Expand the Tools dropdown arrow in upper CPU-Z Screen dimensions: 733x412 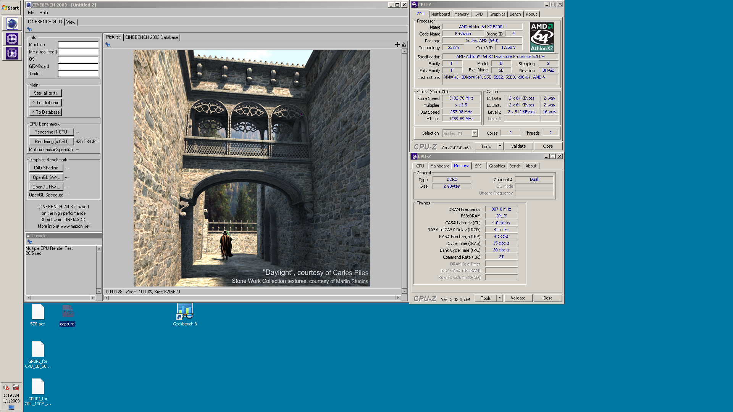coord(500,146)
